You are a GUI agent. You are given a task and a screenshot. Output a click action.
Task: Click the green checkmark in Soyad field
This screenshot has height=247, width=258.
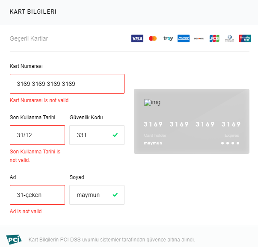pyautogui.click(x=115, y=195)
